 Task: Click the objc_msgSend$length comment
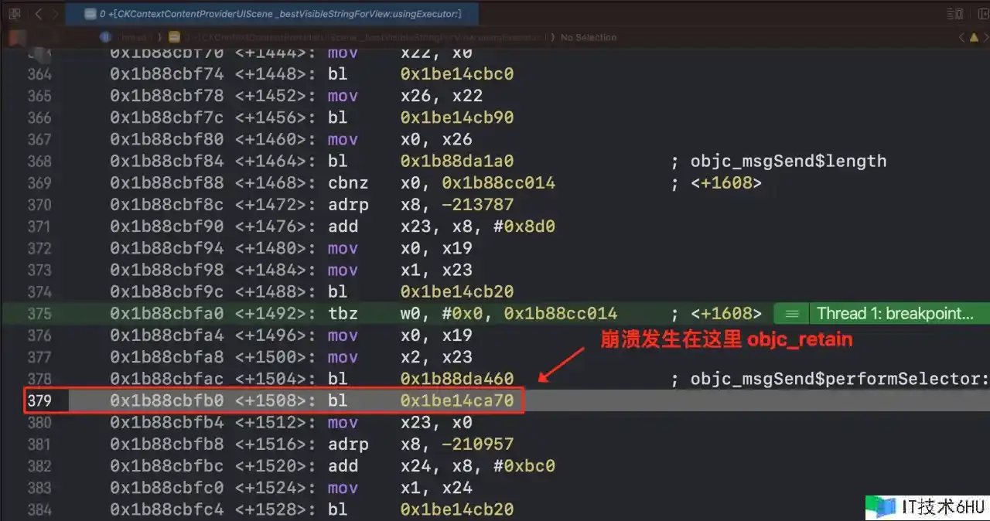tap(788, 161)
